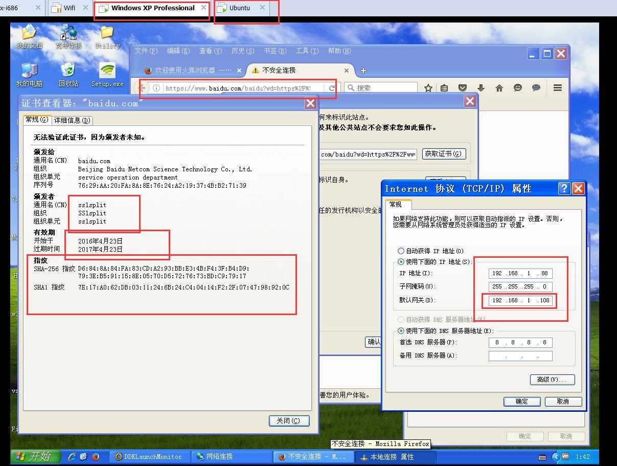This screenshot has height=466, width=617.
Task: Click the 首选 DNS 服务器 field
Action: click(520, 342)
